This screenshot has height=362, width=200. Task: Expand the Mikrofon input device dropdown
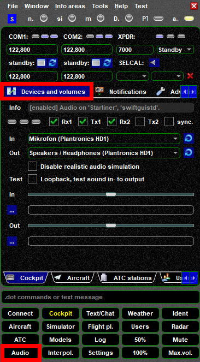tap(104, 139)
